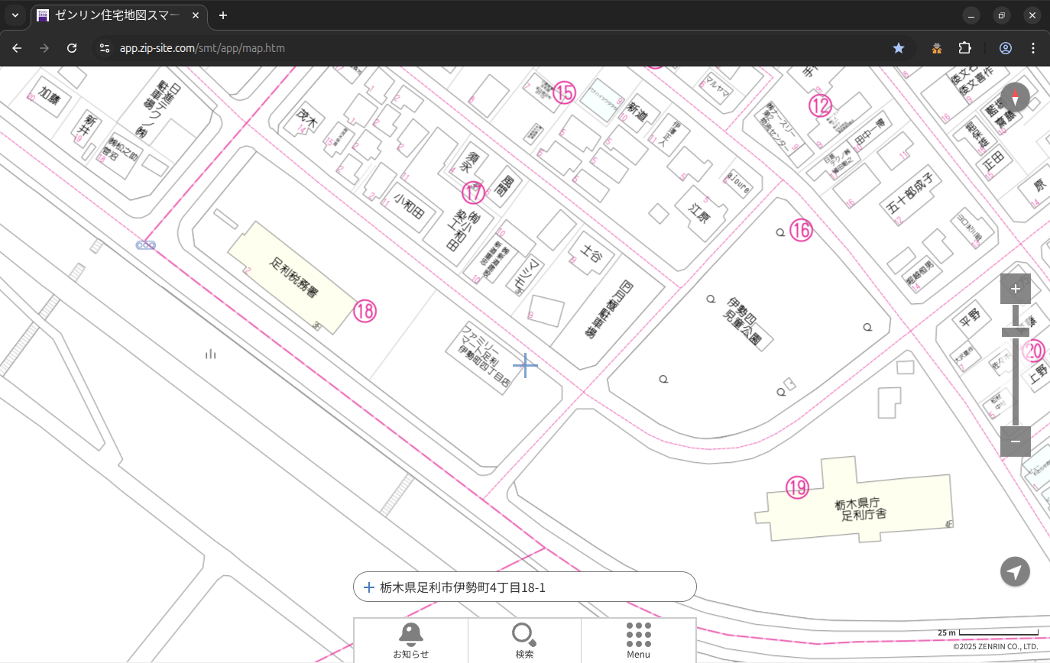Viewport: 1050px width, 663px height.
Task: Zoom in with the plus button
Action: (x=1015, y=289)
